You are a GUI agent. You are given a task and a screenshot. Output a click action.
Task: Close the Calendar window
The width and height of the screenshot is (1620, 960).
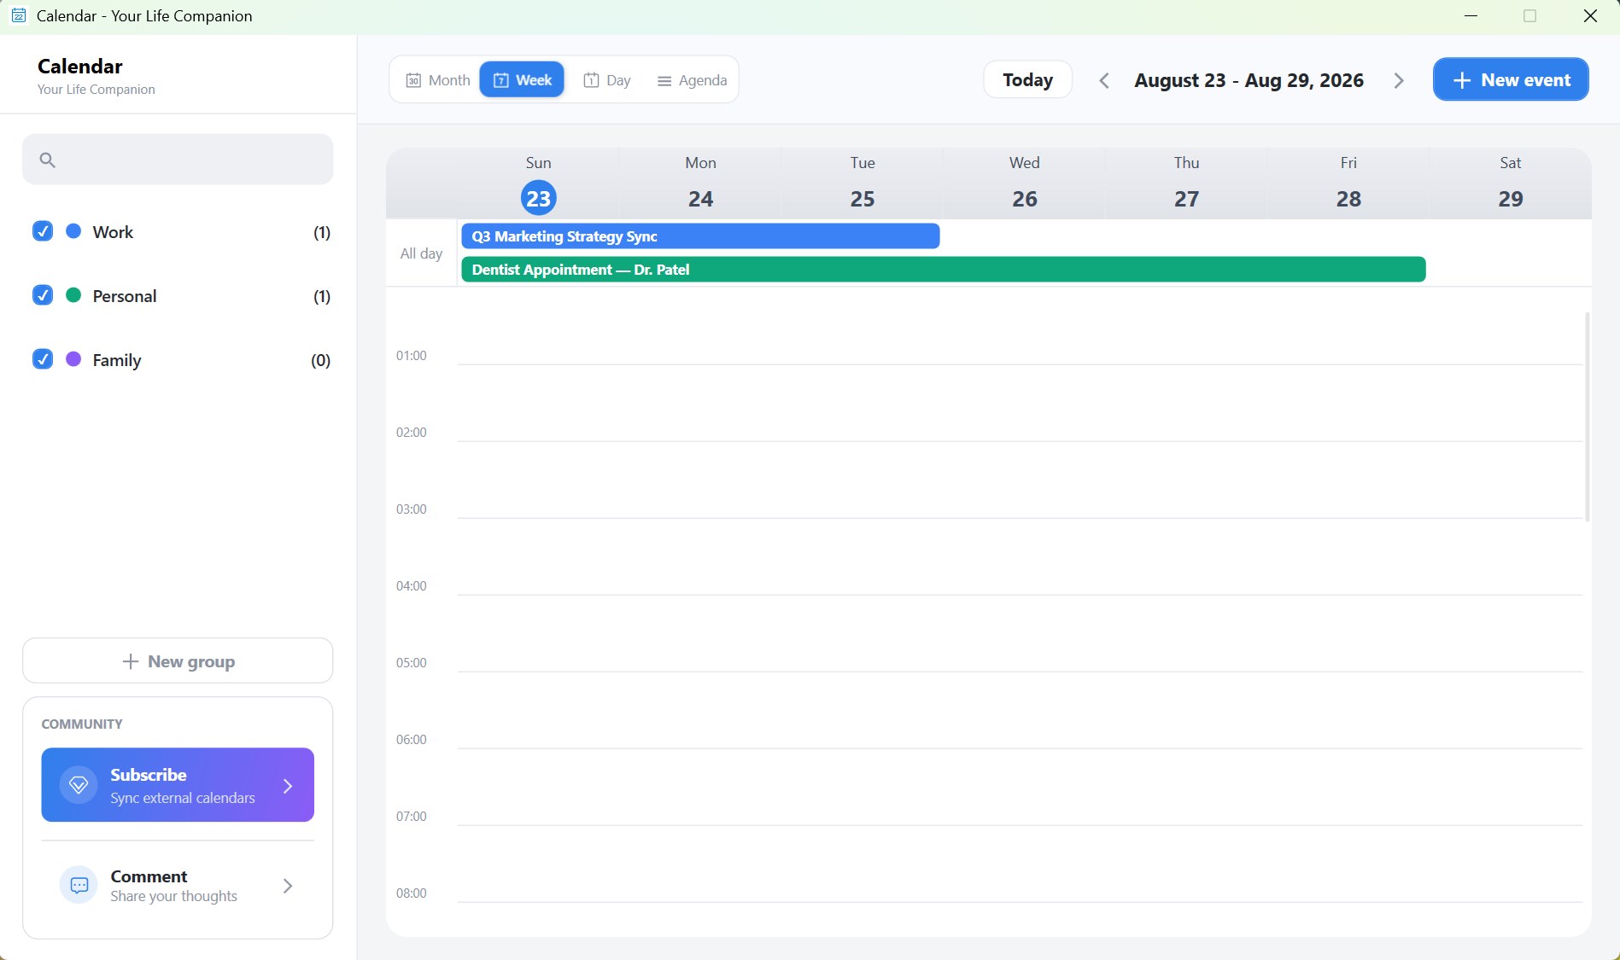click(1590, 16)
